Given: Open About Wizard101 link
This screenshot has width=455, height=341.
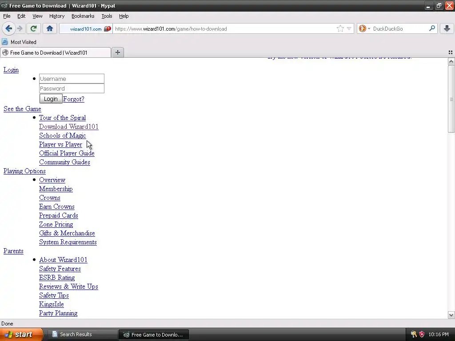Looking at the screenshot, I should pyautogui.click(x=63, y=260).
